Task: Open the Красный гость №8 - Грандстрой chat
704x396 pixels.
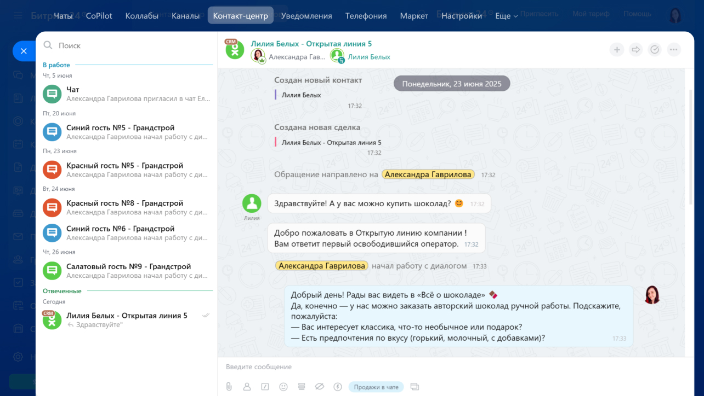Action: 127,207
